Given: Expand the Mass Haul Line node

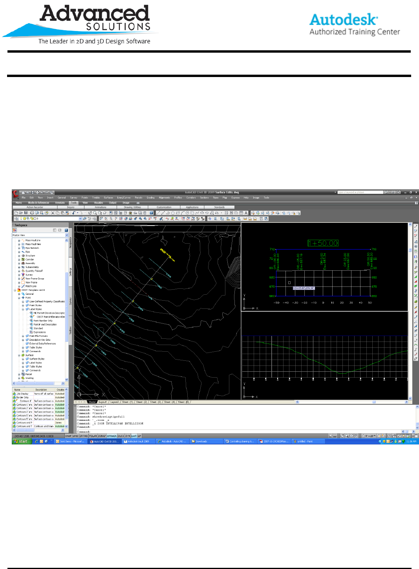Looking at the screenshot, I should click(x=19, y=240).
